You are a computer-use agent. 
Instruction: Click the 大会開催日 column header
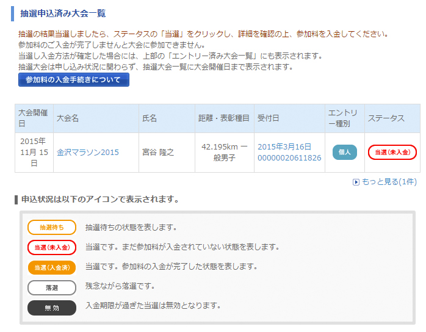(x=34, y=118)
